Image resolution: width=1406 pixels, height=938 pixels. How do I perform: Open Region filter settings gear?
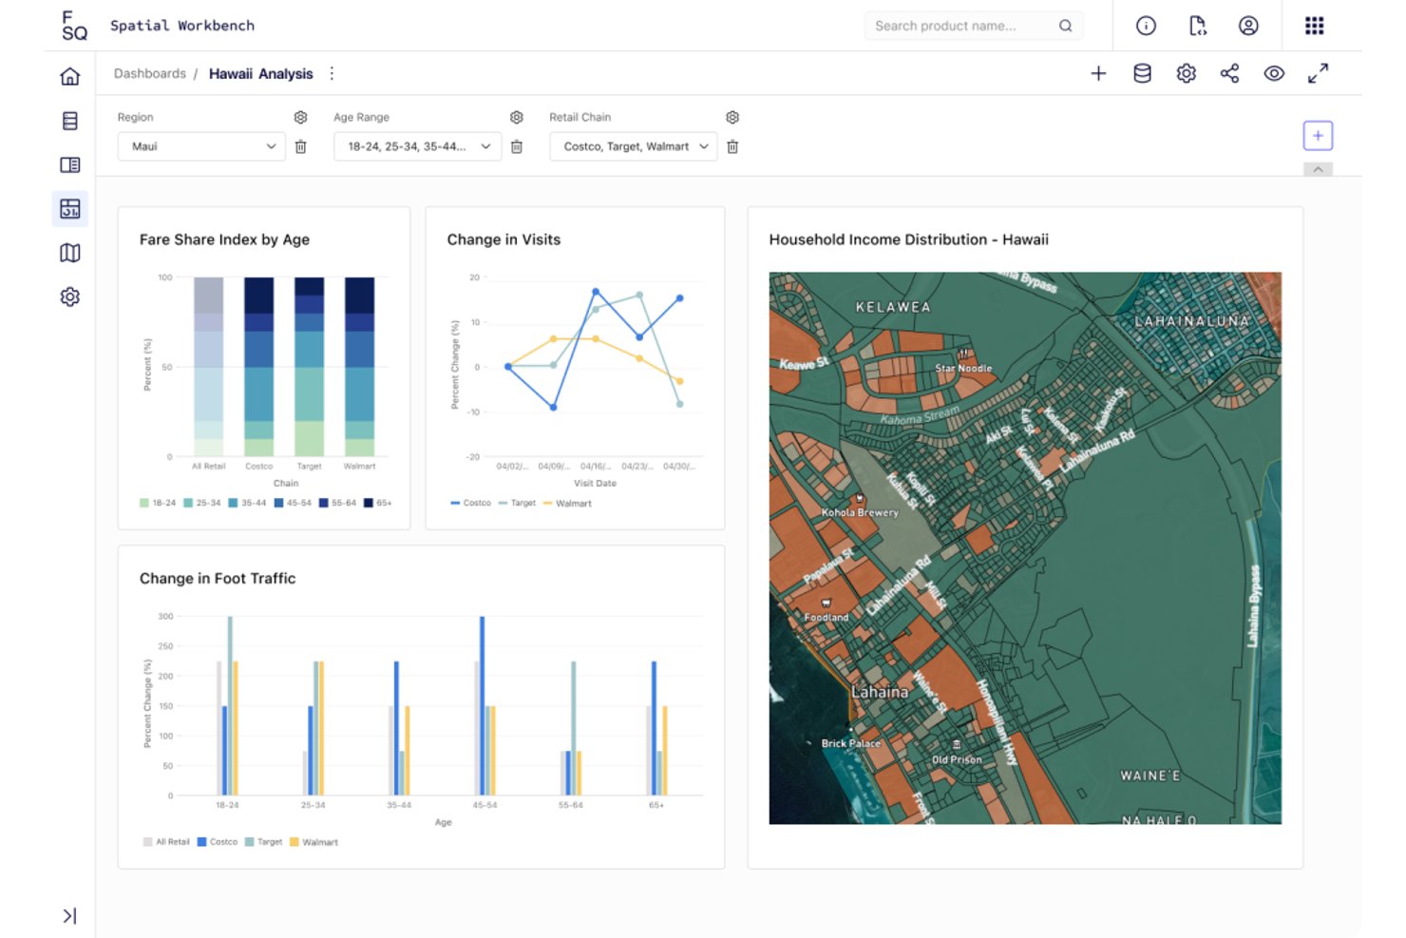click(x=301, y=117)
